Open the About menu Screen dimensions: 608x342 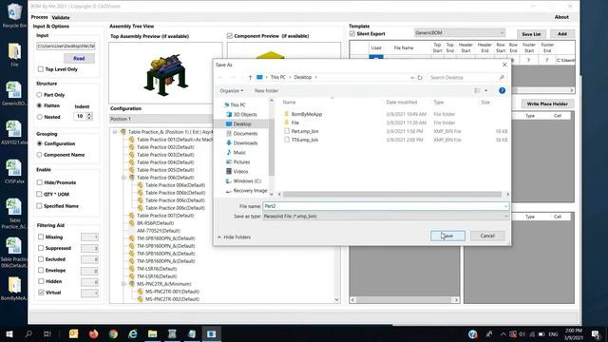coord(561,17)
